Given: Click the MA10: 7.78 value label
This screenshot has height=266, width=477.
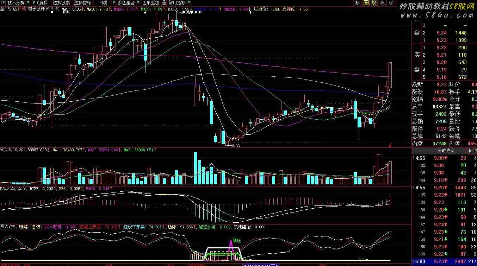Looking at the screenshot, I should point(99,9).
